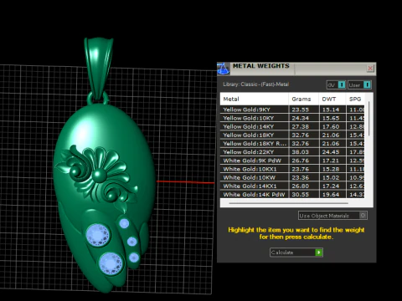Toggle the GV library switch

point(337,84)
